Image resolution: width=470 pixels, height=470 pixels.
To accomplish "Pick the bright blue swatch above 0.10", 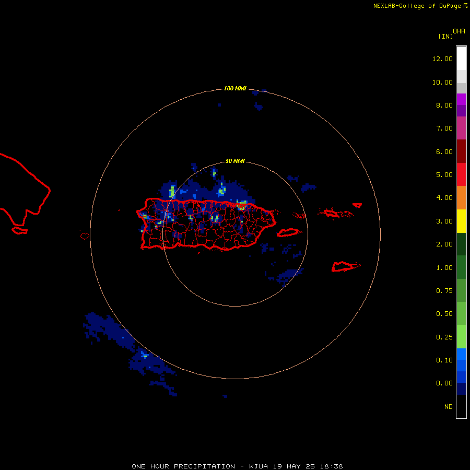I will pyautogui.click(x=461, y=354).
